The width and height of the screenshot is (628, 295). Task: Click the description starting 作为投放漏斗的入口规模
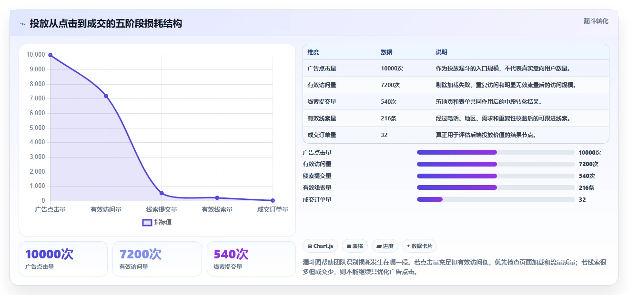503,69
